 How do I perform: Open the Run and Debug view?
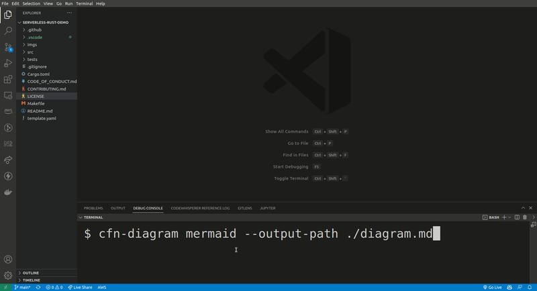tap(8, 63)
